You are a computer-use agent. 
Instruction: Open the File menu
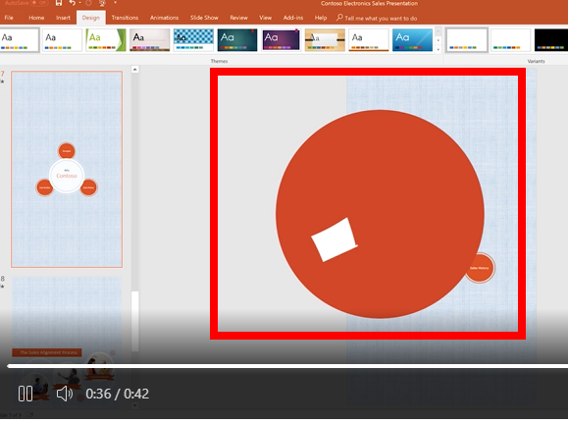tap(9, 18)
